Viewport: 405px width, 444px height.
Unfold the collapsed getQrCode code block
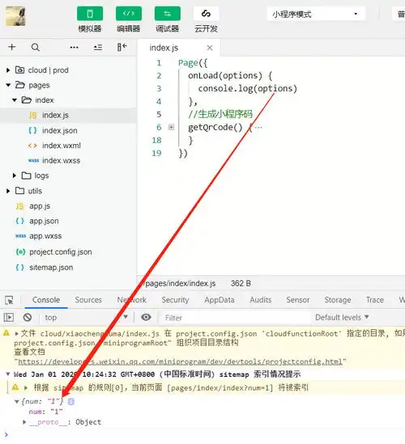pos(171,127)
